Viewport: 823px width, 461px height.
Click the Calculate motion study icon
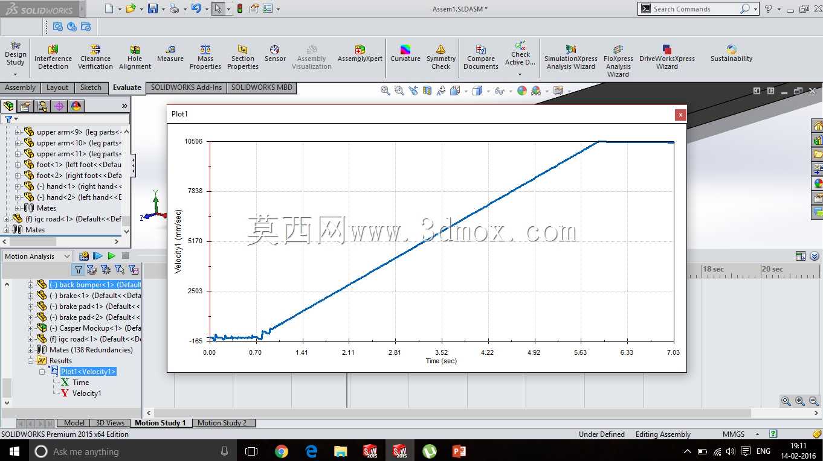tap(84, 256)
